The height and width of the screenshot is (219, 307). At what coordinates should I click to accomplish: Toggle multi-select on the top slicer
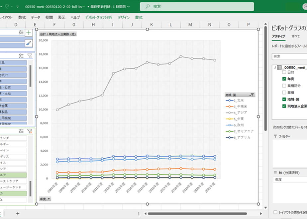pos(21,32)
